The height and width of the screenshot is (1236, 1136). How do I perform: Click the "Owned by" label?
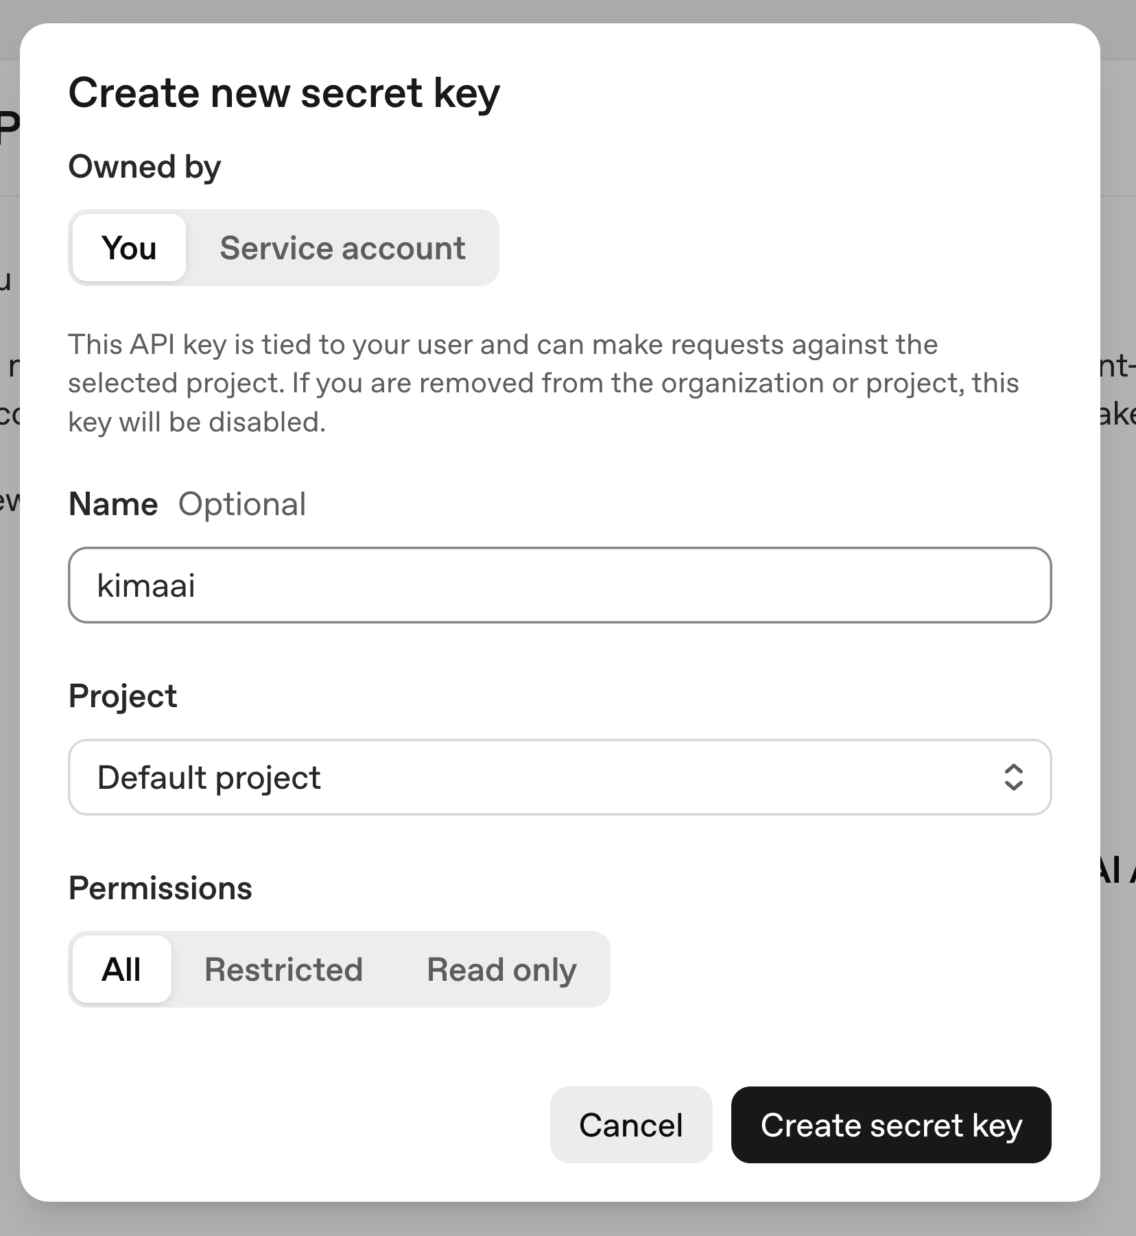(145, 167)
